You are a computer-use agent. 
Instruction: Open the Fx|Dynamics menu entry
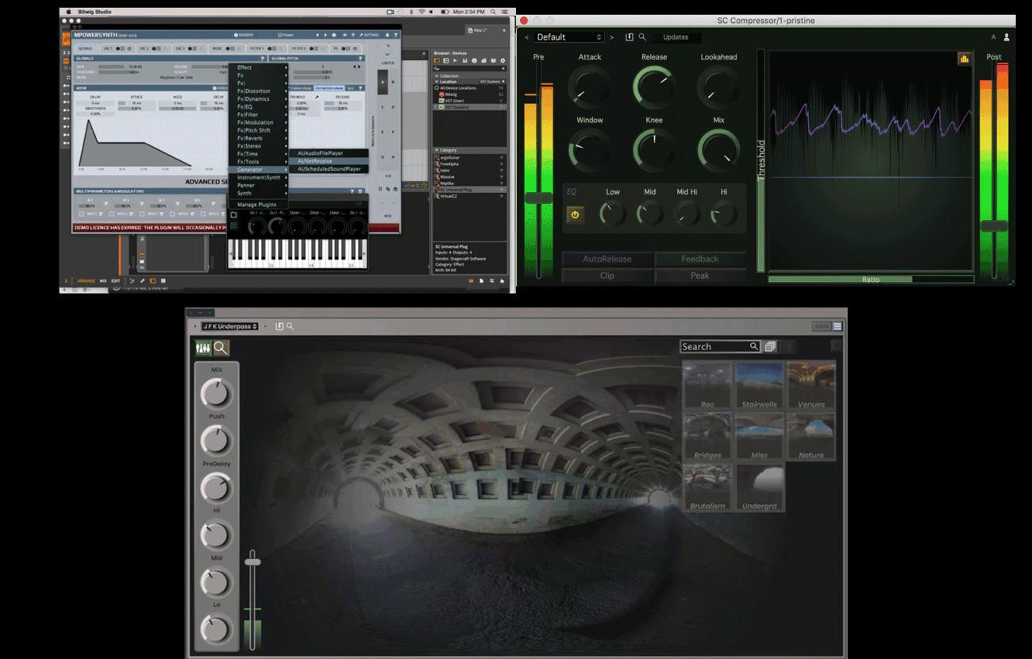258,99
